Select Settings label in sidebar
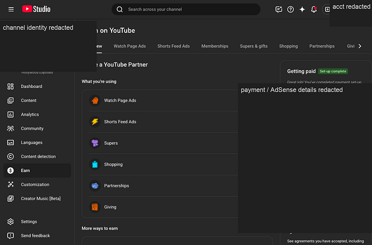The width and height of the screenshot is (372, 245). 29,222
